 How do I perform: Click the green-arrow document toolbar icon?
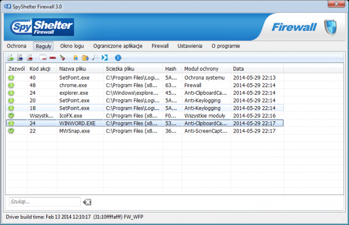[10, 58]
